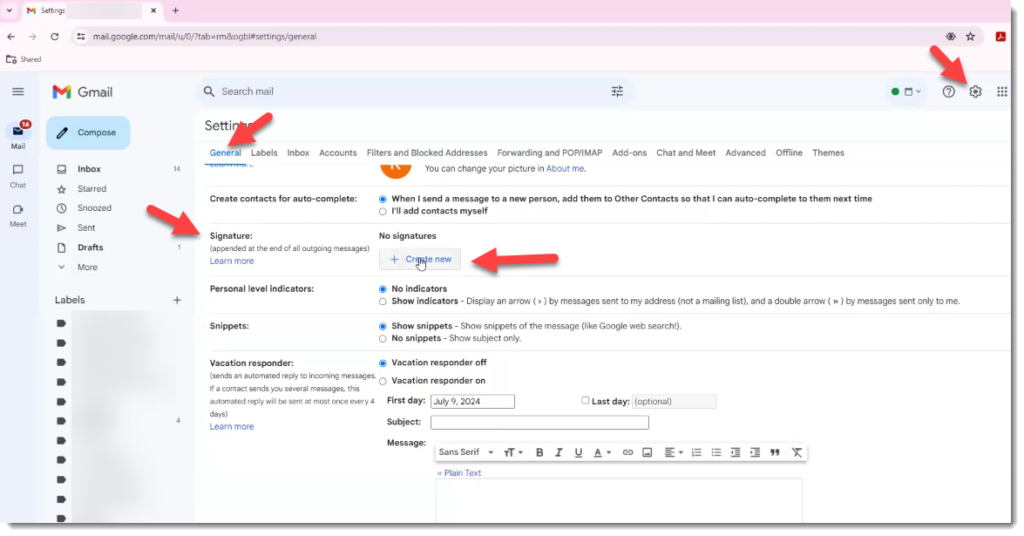Viewport: 1024px width, 536px height.
Task: Open a new browser tab
Action: click(x=176, y=10)
